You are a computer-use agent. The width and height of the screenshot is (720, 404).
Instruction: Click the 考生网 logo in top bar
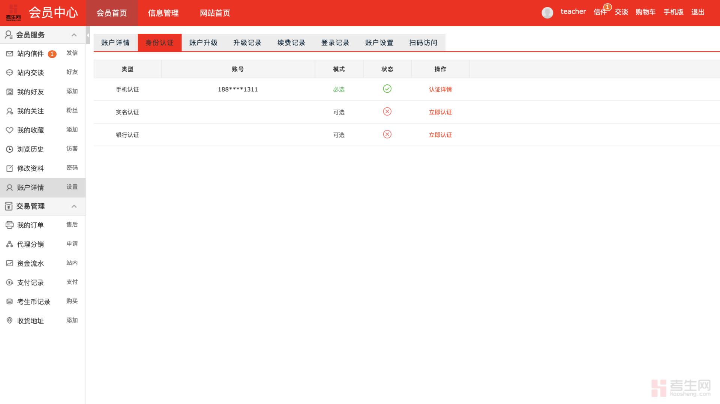point(13,12)
